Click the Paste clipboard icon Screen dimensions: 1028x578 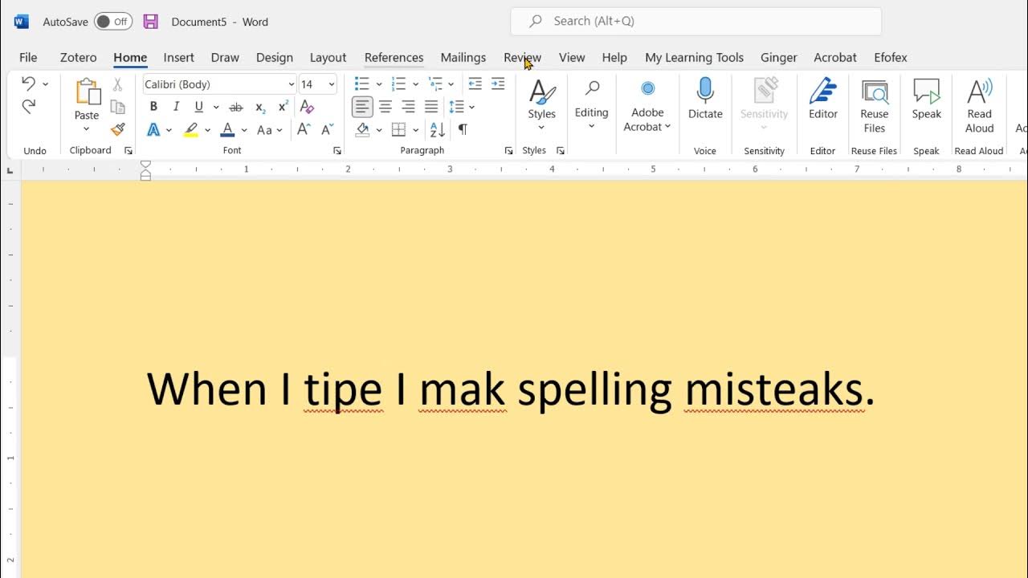coord(87,92)
